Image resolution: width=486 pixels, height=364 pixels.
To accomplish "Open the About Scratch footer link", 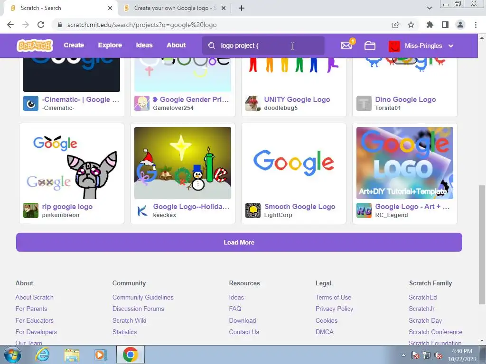I will pos(34,297).
